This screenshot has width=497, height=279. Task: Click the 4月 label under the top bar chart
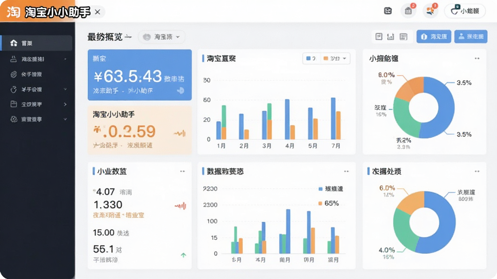[290, 146]
